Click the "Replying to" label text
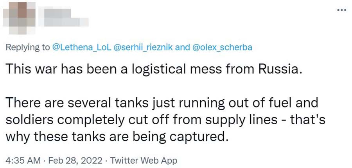The width and height of the screenshot is (352, 168). [x=27, y=48]
